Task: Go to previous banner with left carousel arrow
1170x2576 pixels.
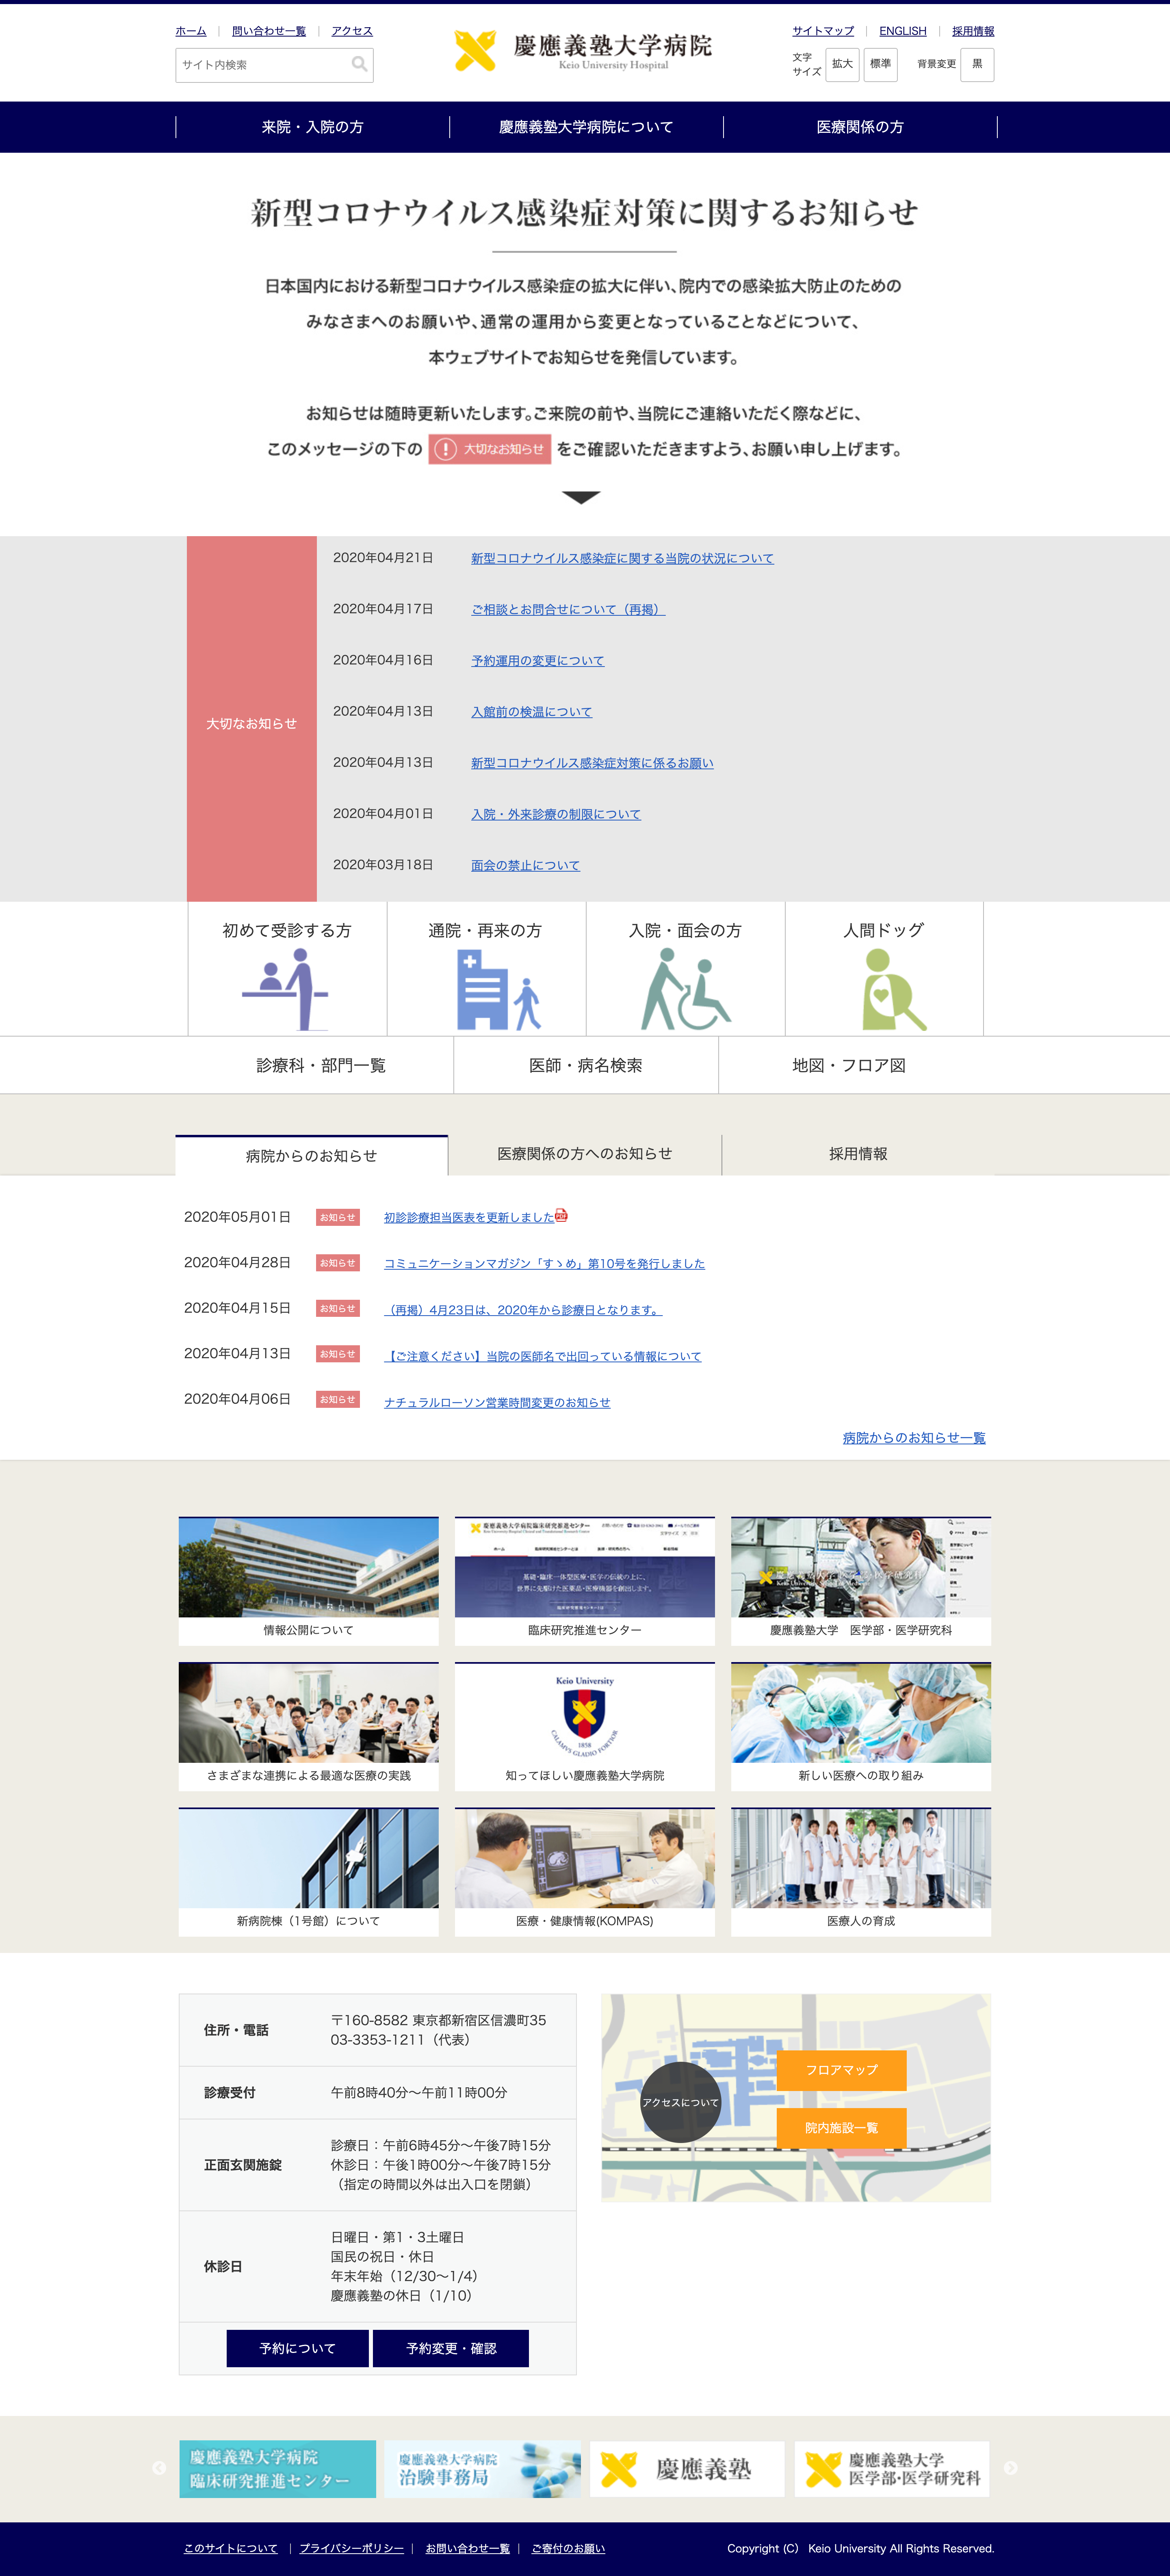Action: point(159,2468)
